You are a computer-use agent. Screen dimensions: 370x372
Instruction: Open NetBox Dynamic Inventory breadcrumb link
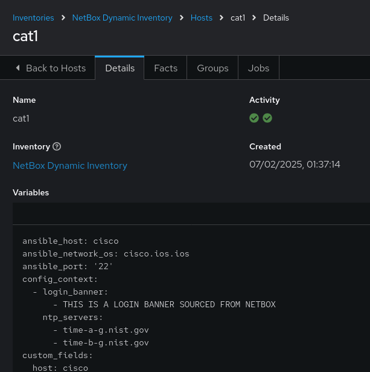[x=122, y=18]
